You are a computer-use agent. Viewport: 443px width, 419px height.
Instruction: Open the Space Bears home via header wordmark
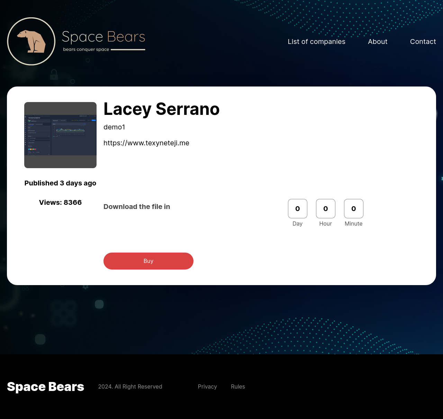pyautogui.click(x=103, y=37)
